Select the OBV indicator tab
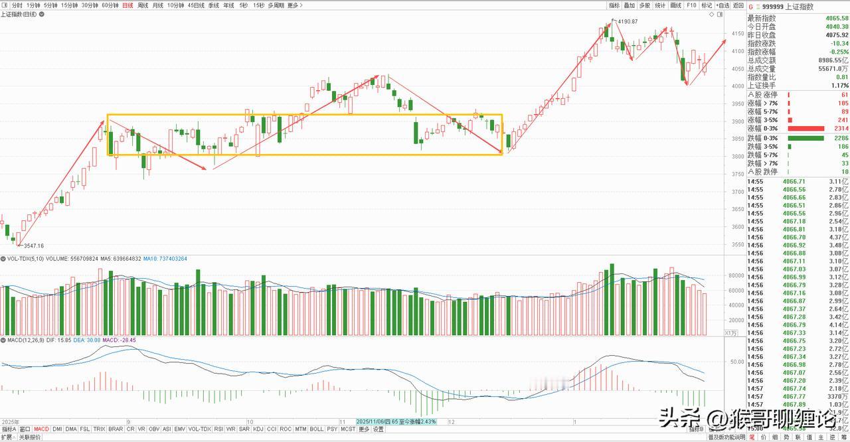This screenshot has height=442, width=850. (154, 429)
